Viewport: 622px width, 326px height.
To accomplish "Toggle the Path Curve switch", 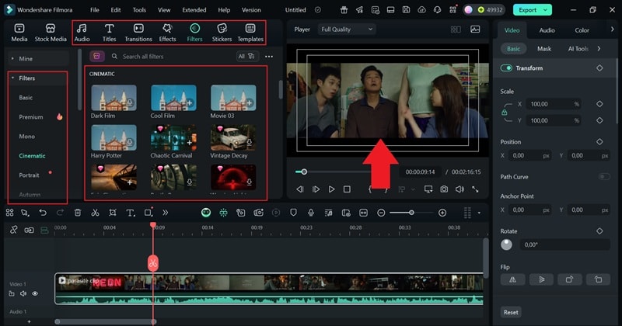I will pyautogui.click(x=604, y=177).
